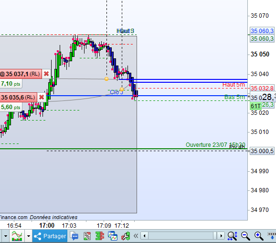The width and height of the screenshot is (276, 243).
Task: Click the 17:00 time axis label
Action: point(47,226)
